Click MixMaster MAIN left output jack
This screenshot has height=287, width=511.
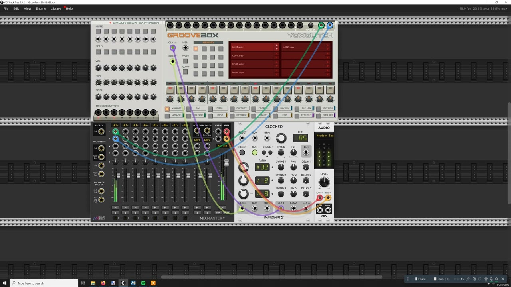click(x=226, y=132)
